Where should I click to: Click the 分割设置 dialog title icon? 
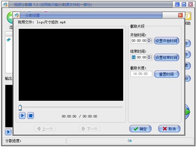[17, 15]
